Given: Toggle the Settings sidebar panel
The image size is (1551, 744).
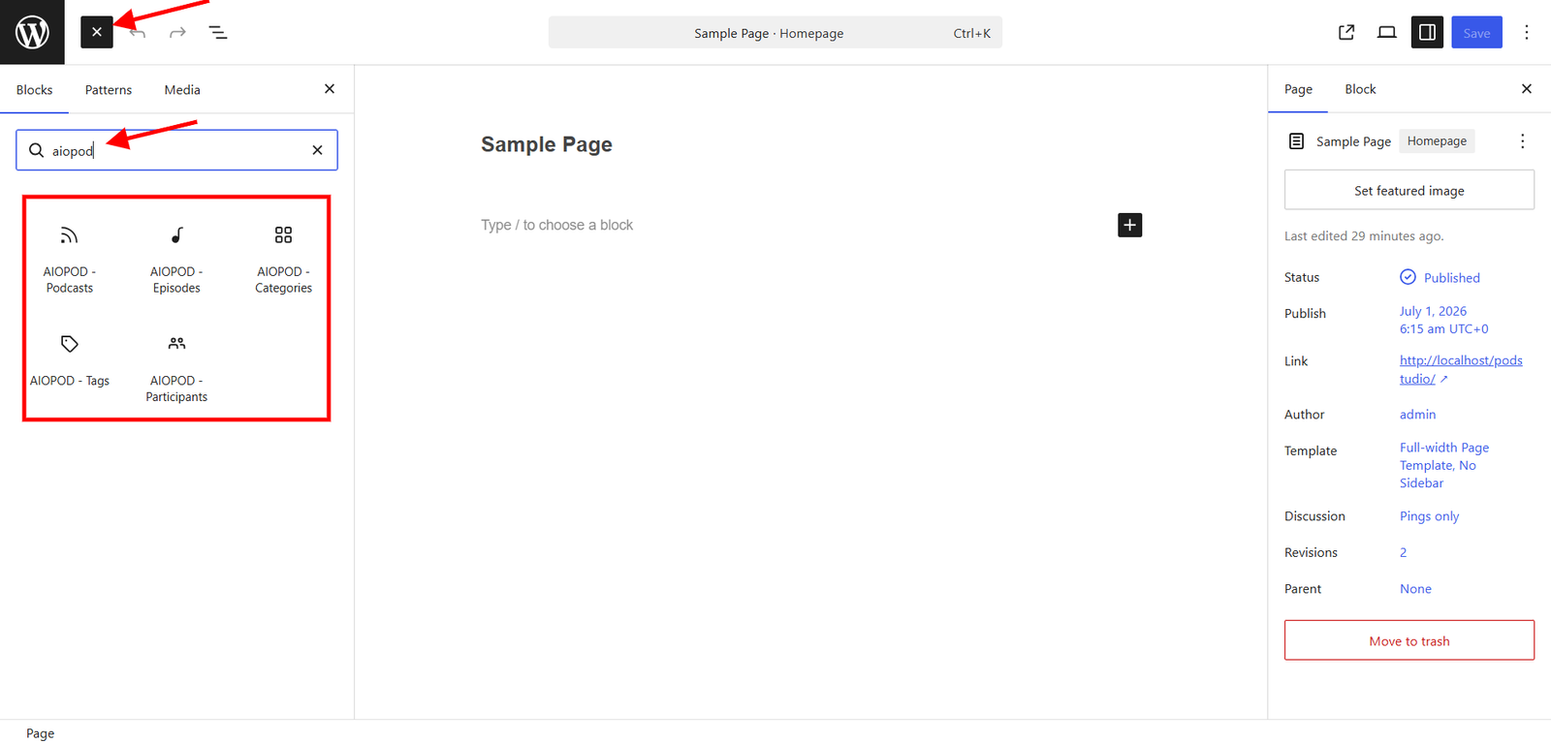Looking at the screenshot, I should (1427, 33).
